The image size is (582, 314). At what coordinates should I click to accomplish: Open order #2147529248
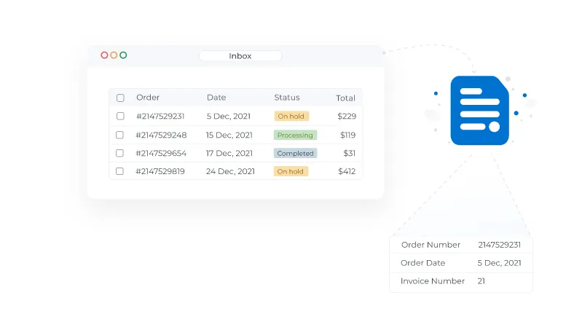tap(161, 135)
